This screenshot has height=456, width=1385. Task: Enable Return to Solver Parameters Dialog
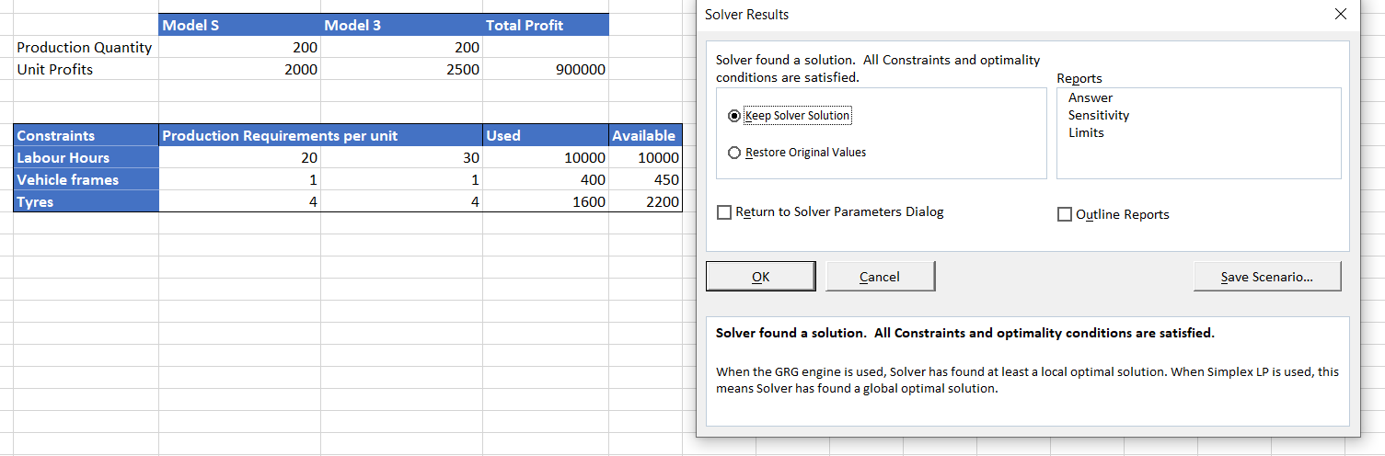click(725, 213)
